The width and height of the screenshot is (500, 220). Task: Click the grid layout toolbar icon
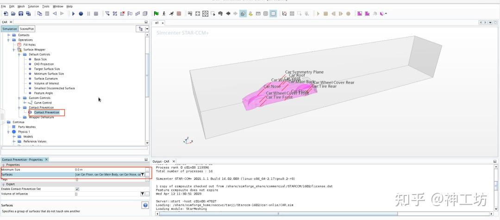[x=266, y=13]
